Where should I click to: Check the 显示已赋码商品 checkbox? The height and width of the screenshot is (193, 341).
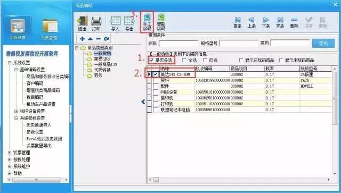click(241, 60)
